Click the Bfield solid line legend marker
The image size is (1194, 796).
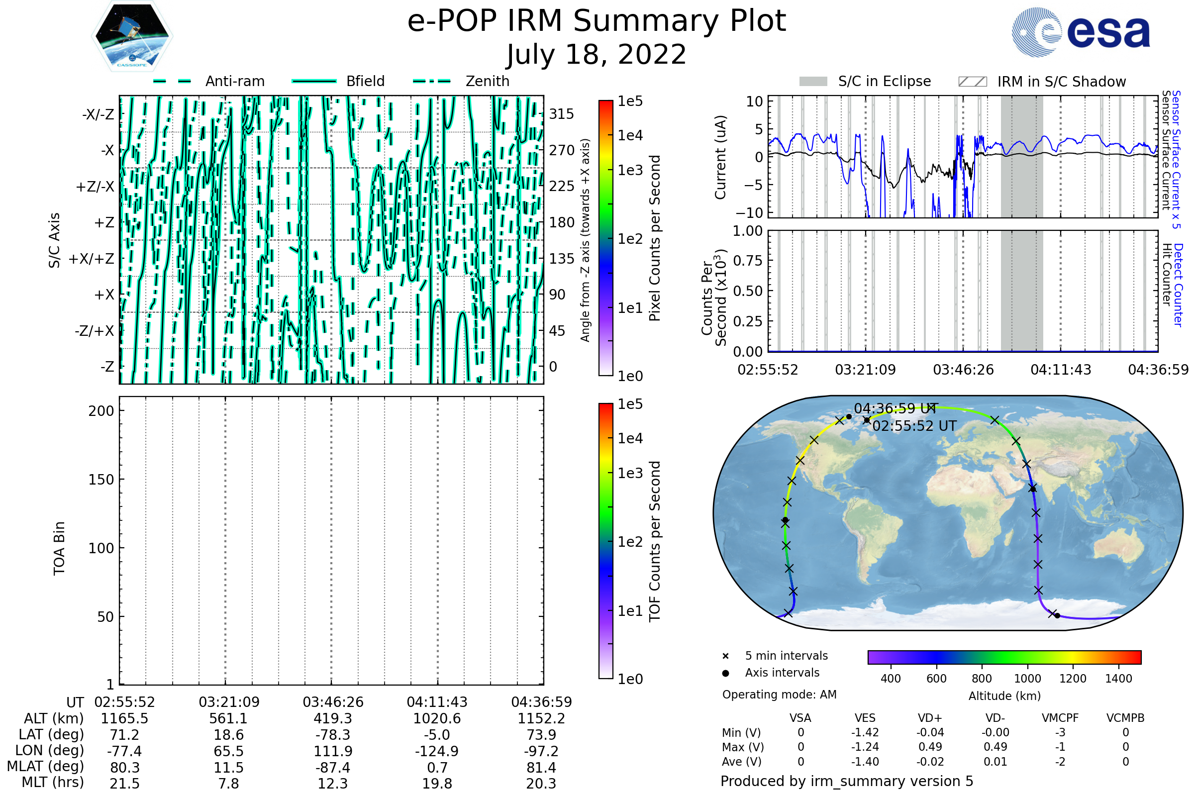[x=314, y=81]
